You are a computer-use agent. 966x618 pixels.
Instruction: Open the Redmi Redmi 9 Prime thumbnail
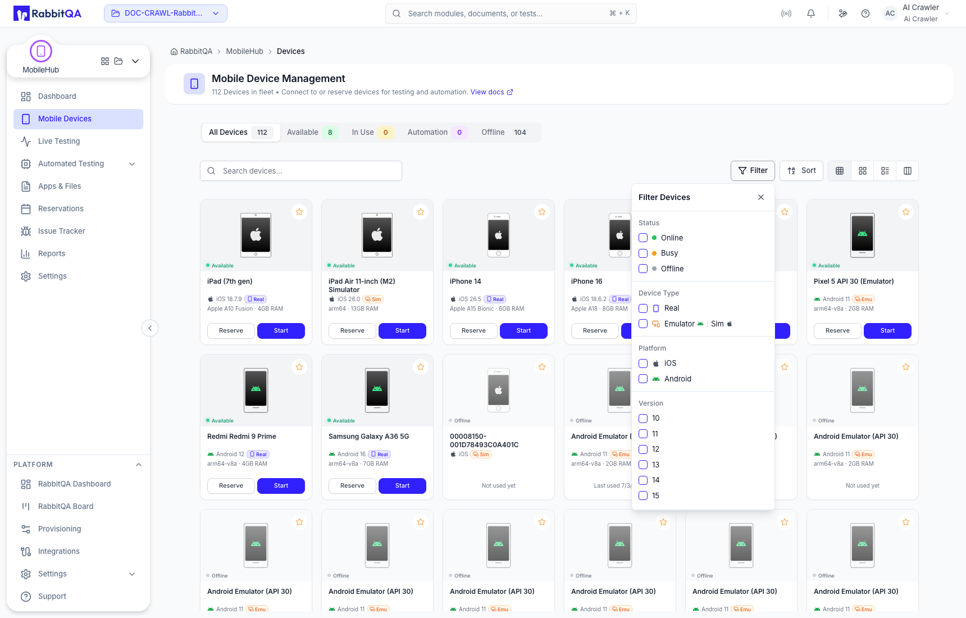click(256, 390)
